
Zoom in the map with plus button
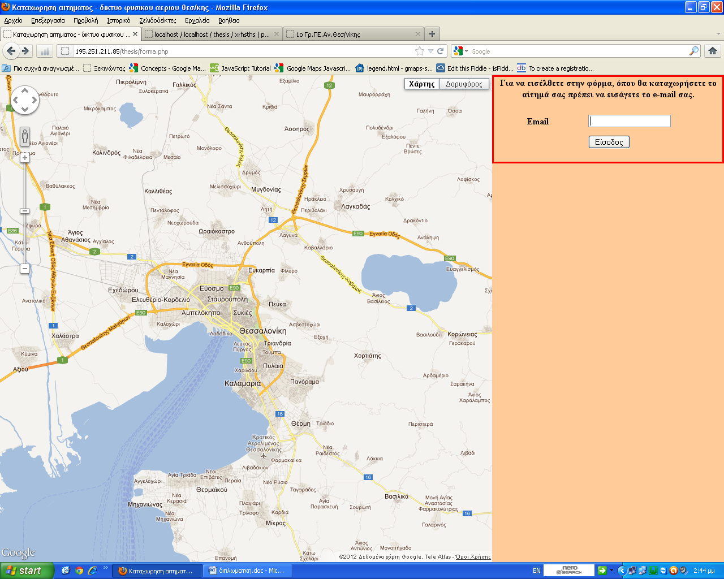tap(25, 158)
